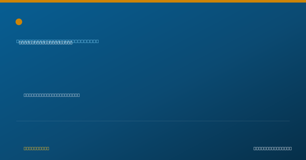Open the yellow footer text link
Image resolution: width=306 pixels, height=160 pixels.
(x=36, y=148)
